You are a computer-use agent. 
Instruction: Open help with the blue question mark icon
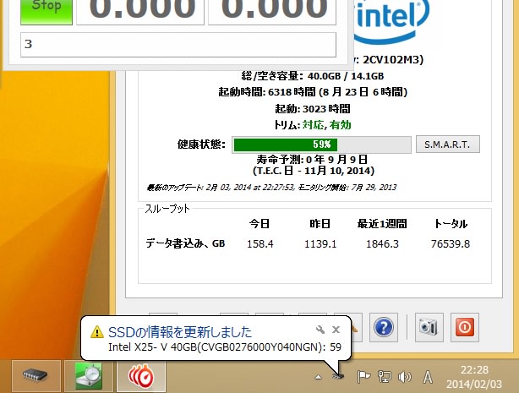coord(384,327)
